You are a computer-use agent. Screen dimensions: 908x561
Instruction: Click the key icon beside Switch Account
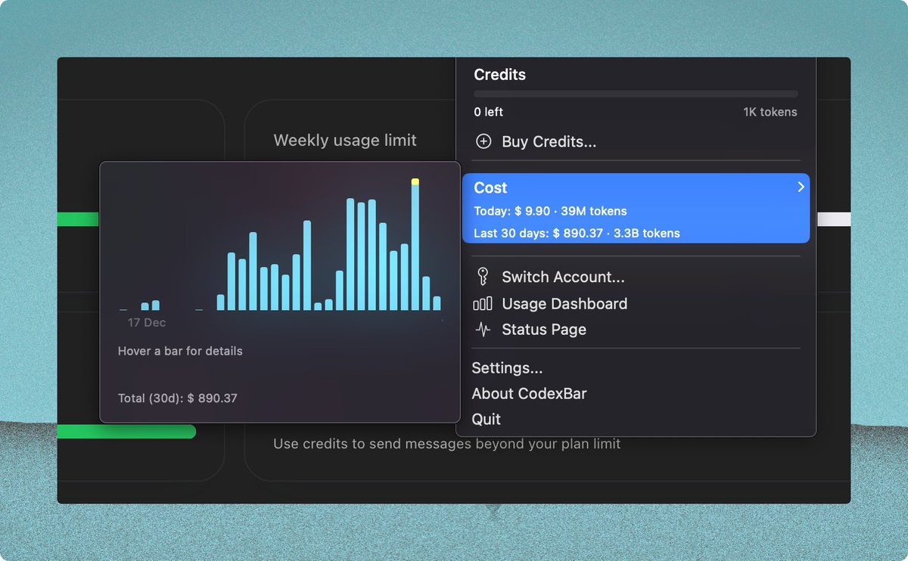click(484, 277)
